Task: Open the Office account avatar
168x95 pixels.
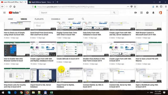Action: click(x=160, y=13)
